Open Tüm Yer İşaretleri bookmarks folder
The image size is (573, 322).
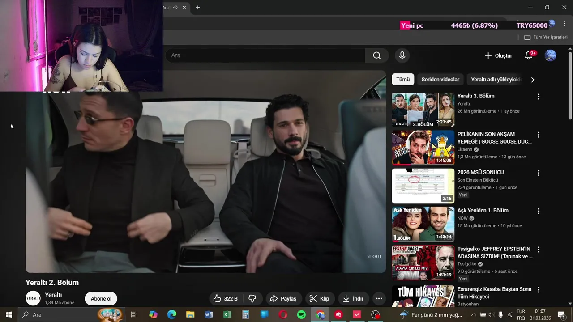pyautogui.click(x=546, y=38)
